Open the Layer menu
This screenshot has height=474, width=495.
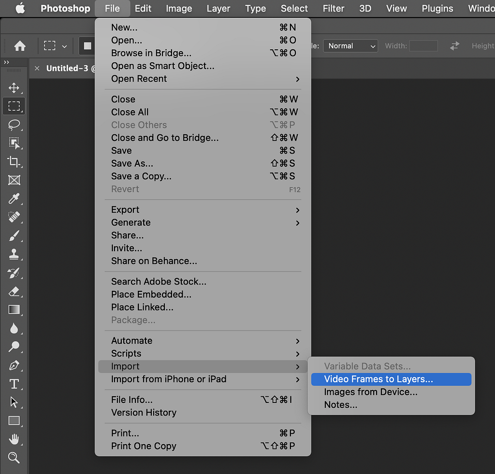[218, 8]
